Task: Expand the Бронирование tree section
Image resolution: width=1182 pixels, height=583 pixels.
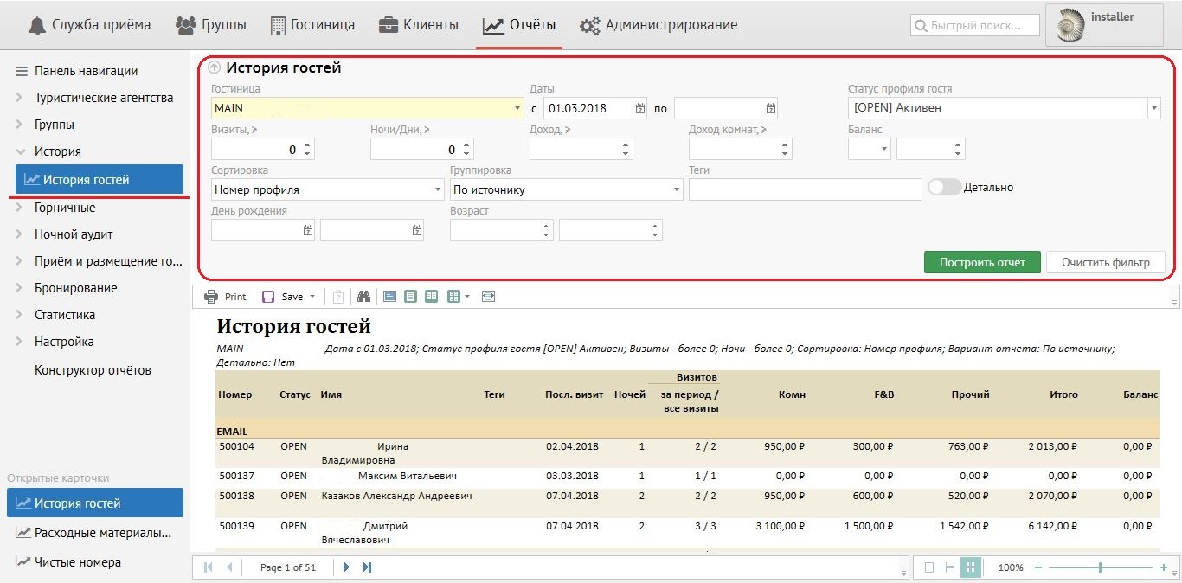Action: click(x=19, y=288)
